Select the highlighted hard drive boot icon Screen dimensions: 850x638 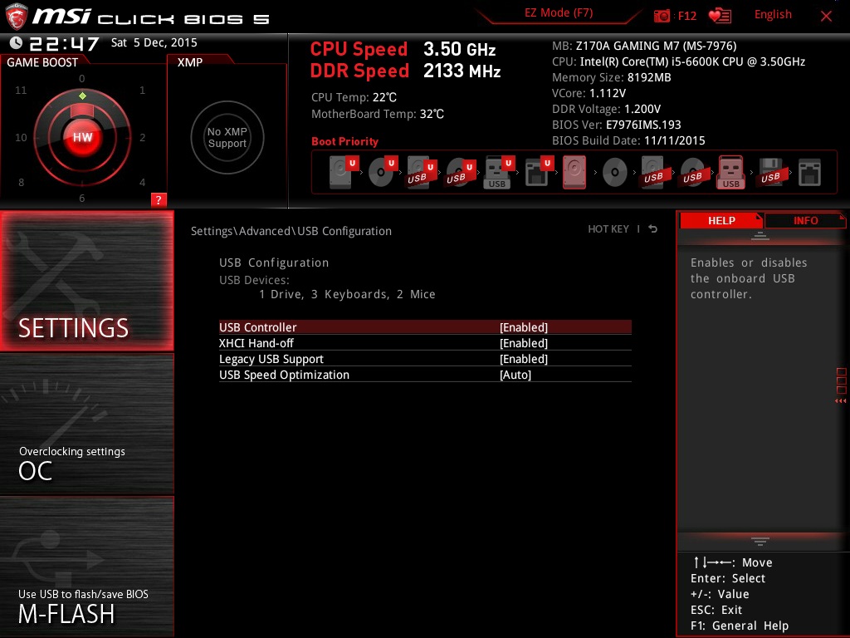coord(574,173)
